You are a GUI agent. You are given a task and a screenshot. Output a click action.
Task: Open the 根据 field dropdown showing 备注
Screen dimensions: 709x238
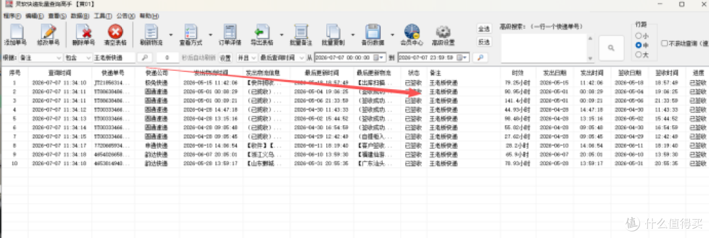(x=59, y=58)
